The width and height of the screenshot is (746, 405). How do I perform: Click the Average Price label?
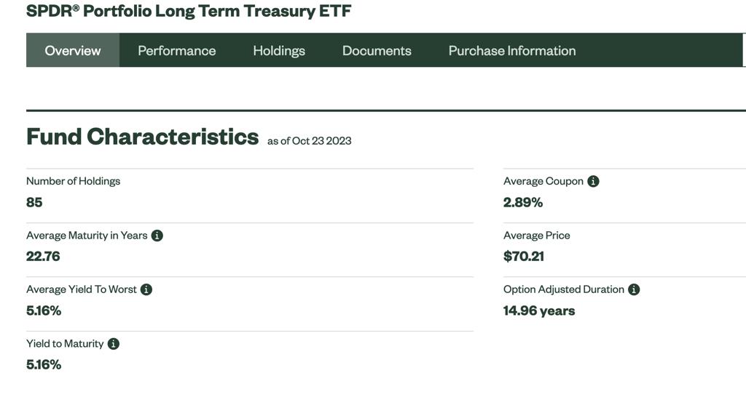[x=537, y=236]
